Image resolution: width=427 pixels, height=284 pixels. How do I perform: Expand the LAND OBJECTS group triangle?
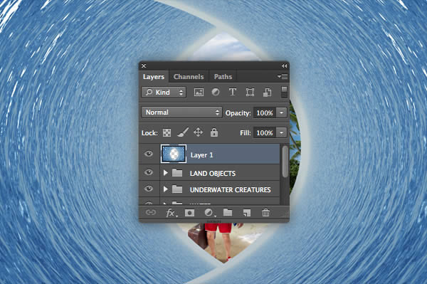click(165, 173)
